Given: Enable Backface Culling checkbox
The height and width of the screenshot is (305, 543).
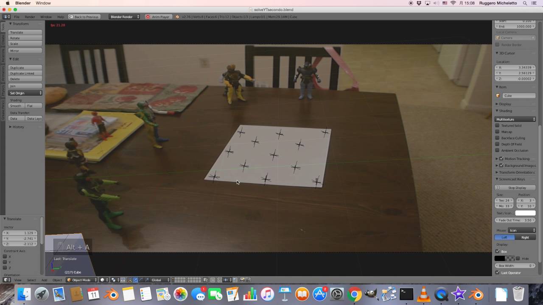Looking at the screenshot, I should point(498,138).
